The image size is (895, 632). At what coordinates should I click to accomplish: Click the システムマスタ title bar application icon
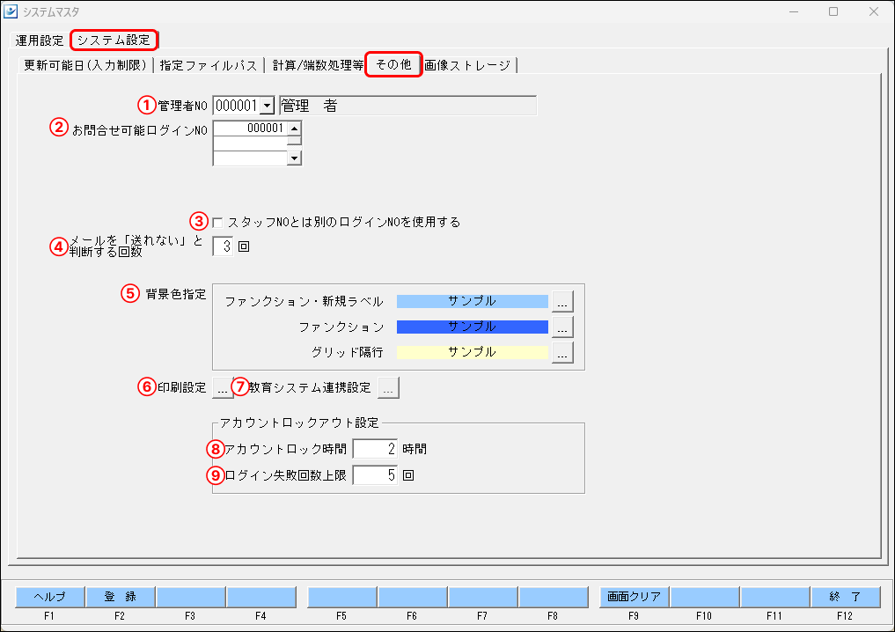click(12, 11)
